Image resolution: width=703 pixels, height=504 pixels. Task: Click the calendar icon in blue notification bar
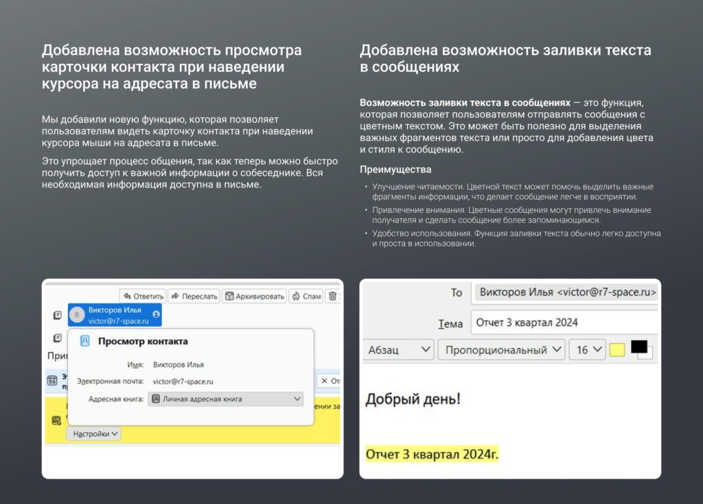52,380
